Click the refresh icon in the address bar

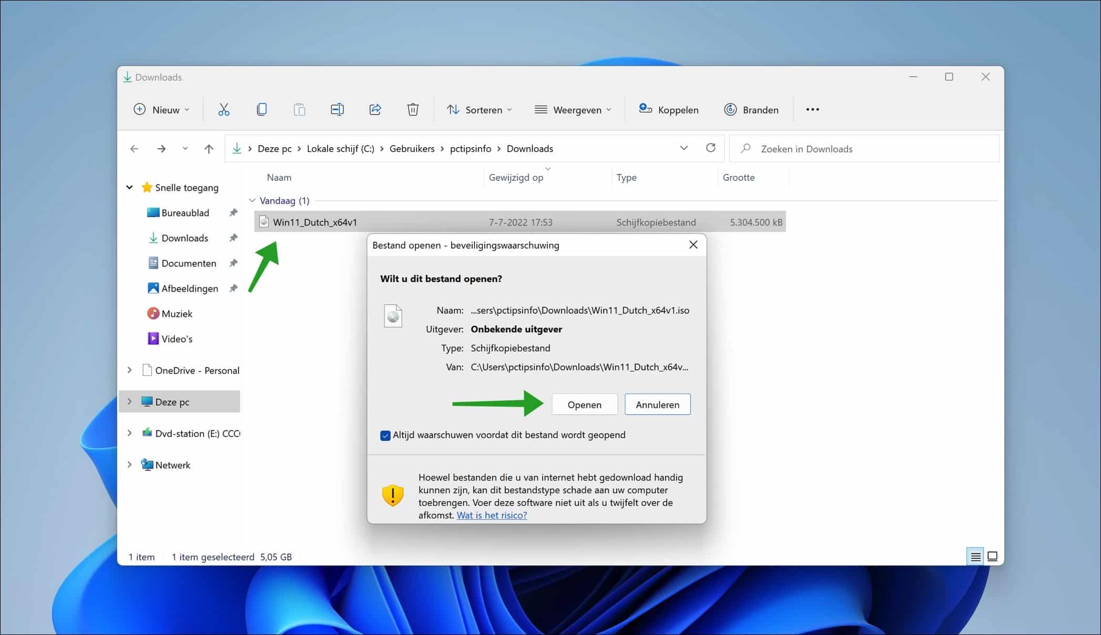click(711, 148)
